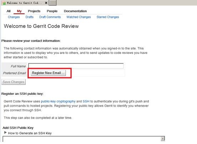The image size is (197, 144).
Task: Click the Full Name label
Action: tap(18, 66)
